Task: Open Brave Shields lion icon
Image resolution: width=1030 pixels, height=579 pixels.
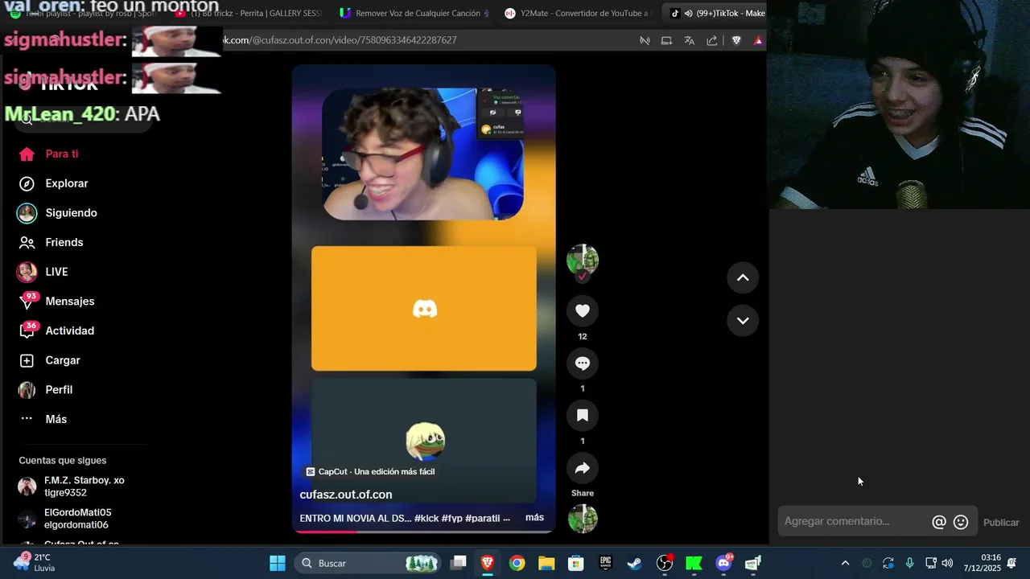Action: click(x=736, y=40)
